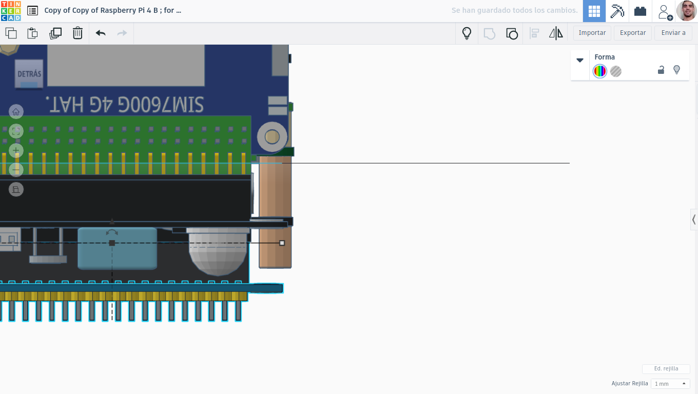
Task: Undo the last action
Action: click(x=101, y=33)
